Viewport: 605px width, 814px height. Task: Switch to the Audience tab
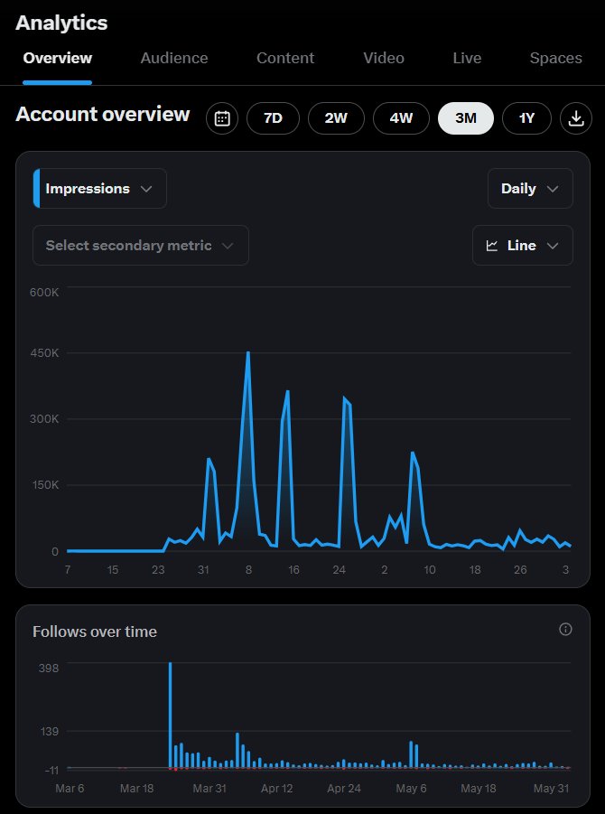[x=174, y=58]
